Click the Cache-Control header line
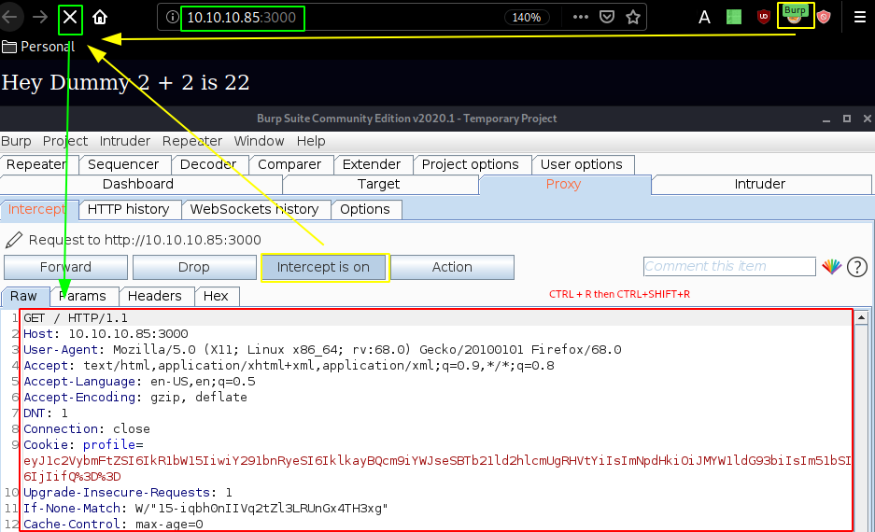875x532 pixels. coord(113,525)
